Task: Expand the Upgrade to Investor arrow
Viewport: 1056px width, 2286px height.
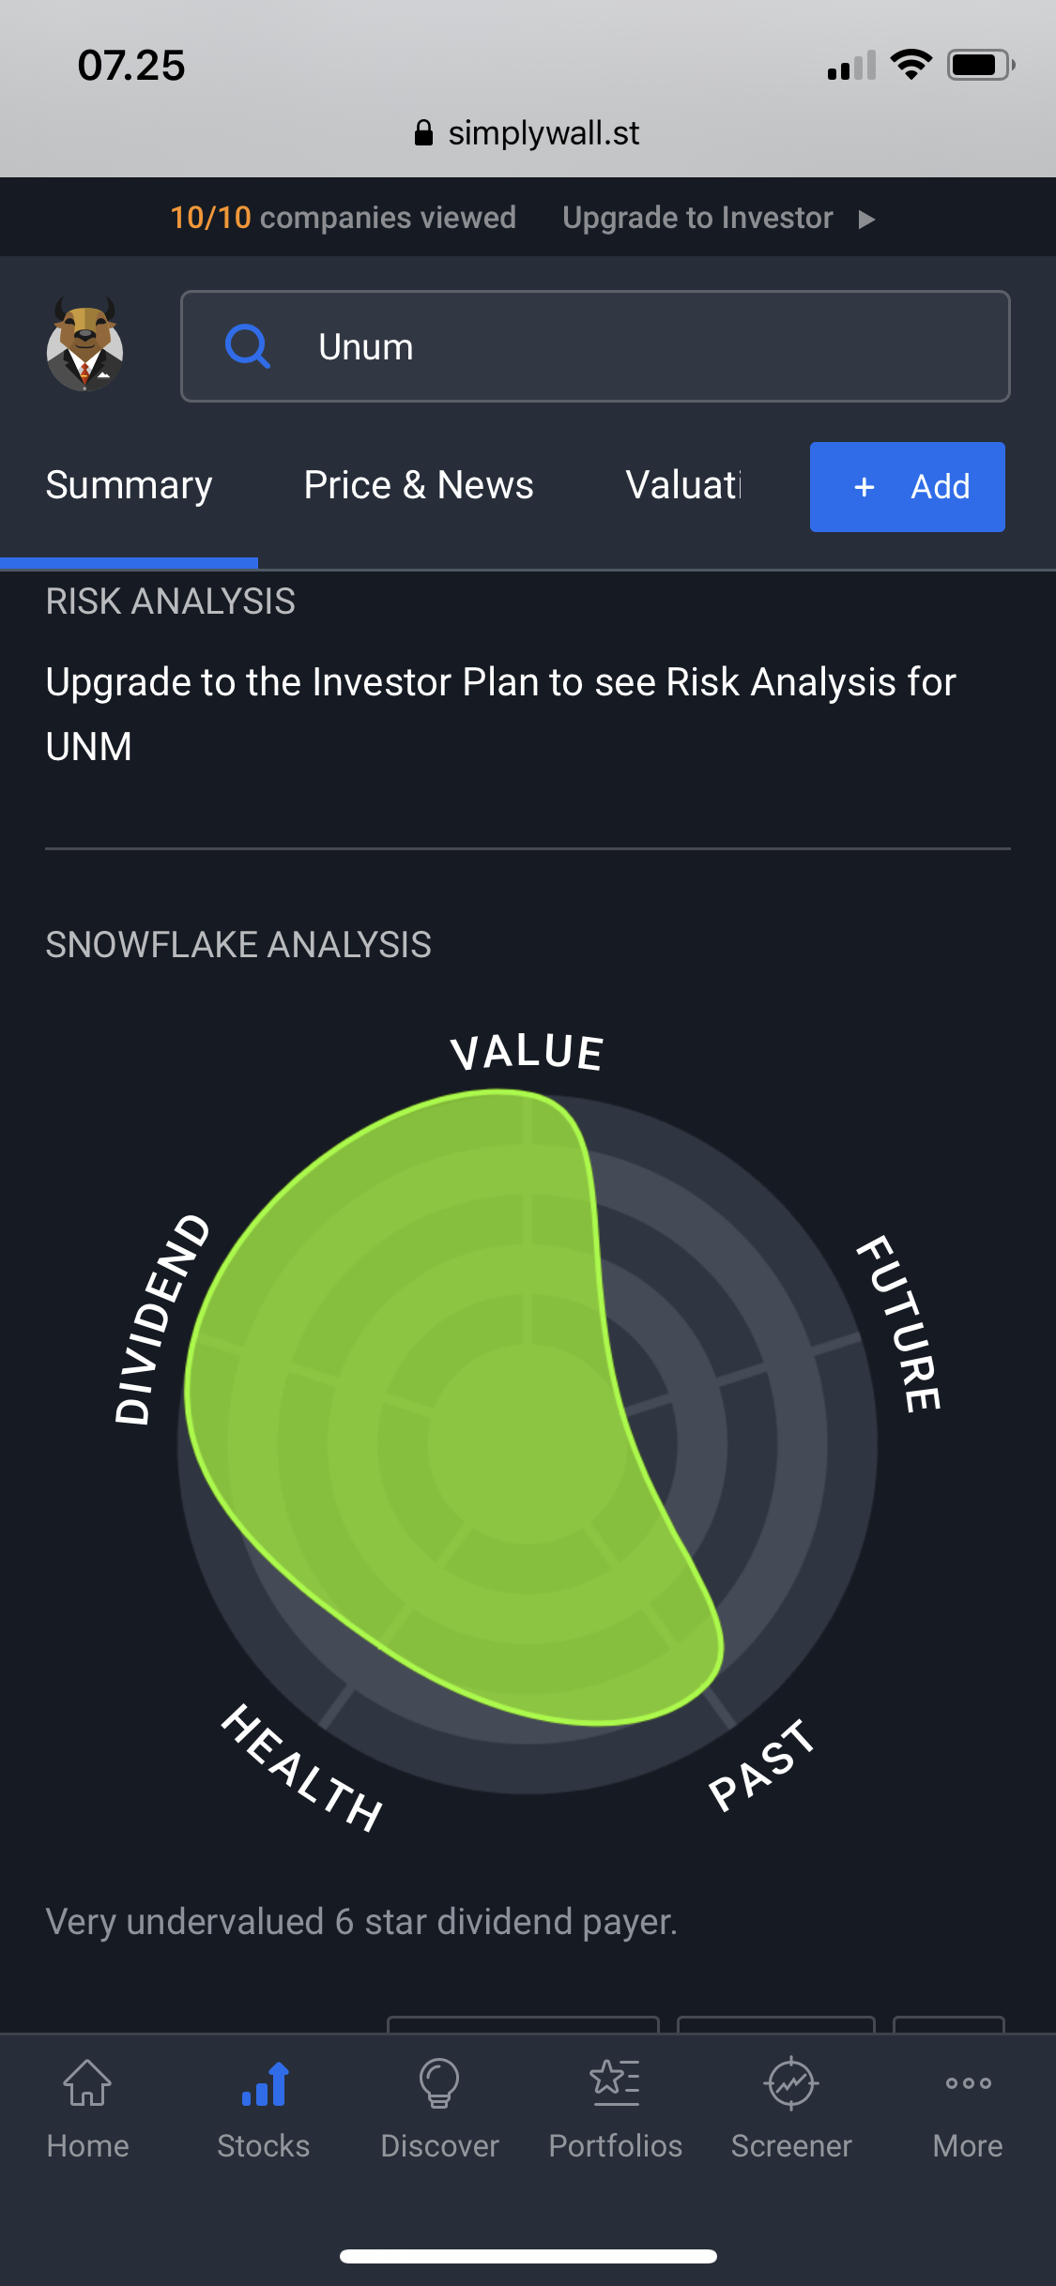Action: 866,219
